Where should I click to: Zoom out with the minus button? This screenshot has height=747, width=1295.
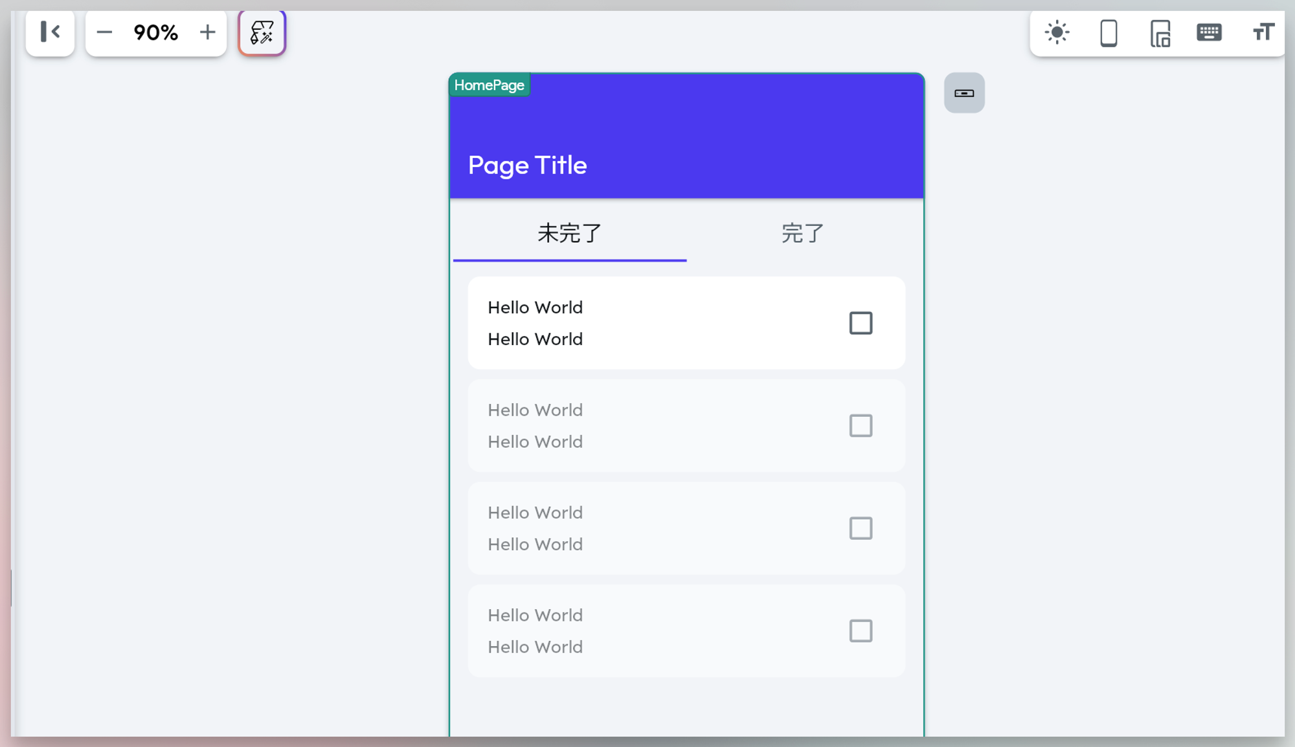[105, 32]
